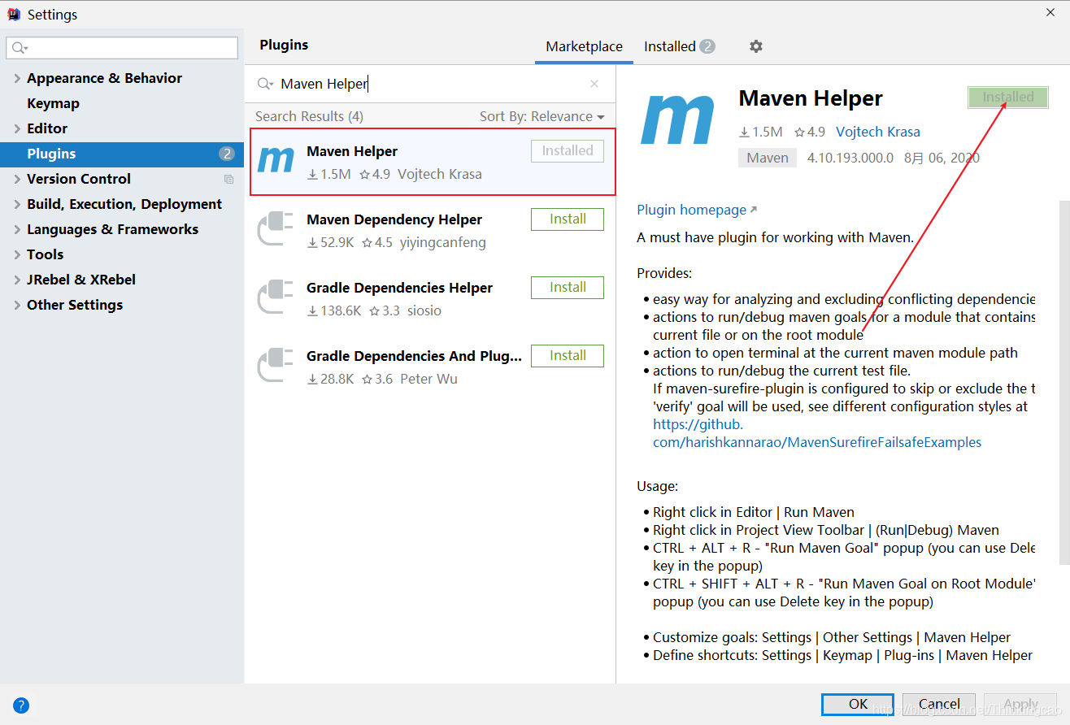Click the plugin search field with Maven Helper
Viewport: 1070px width, 725px height.
pyautogui.click(x=431, y=84)
